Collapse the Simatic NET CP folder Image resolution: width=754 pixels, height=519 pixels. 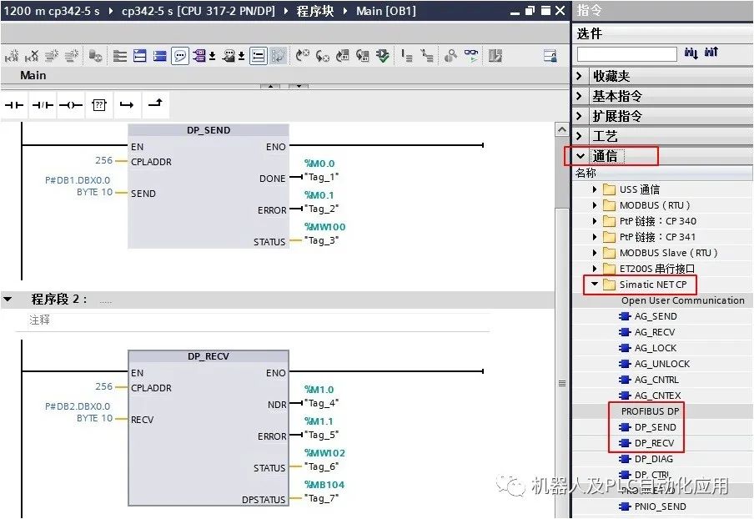tap(596, 285)
